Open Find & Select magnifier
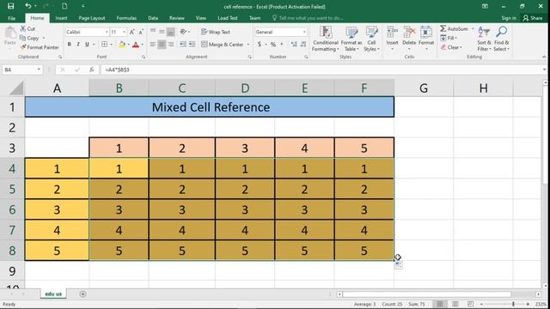Screen dimensions: 550x309 click(501, 33)
